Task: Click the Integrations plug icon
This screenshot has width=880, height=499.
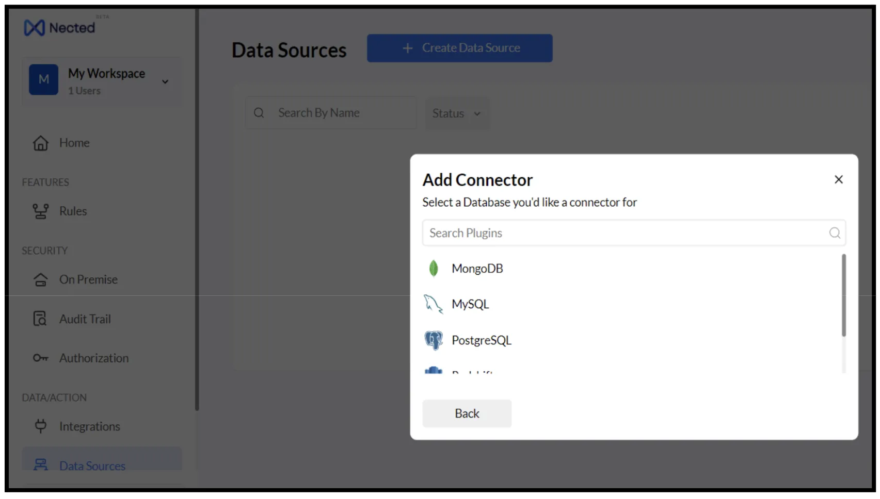Action: [x=40, y=426]
